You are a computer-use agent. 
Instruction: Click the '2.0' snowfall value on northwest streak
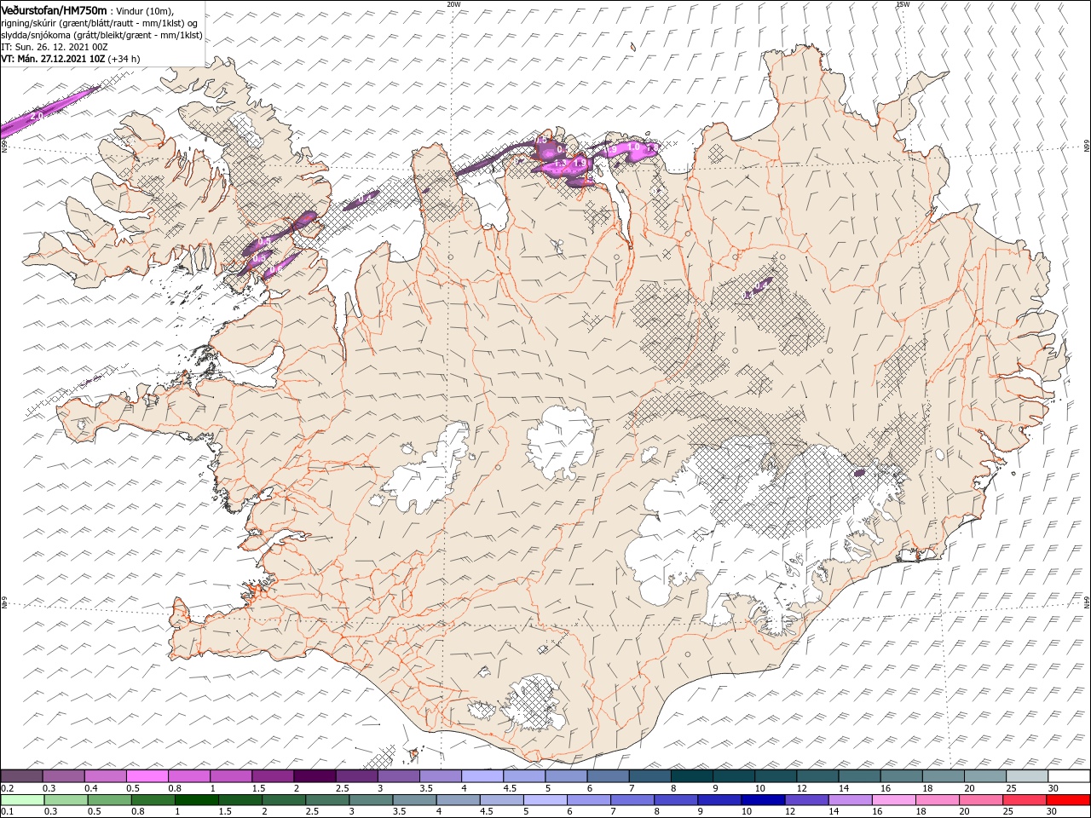(x=36, y=116)
